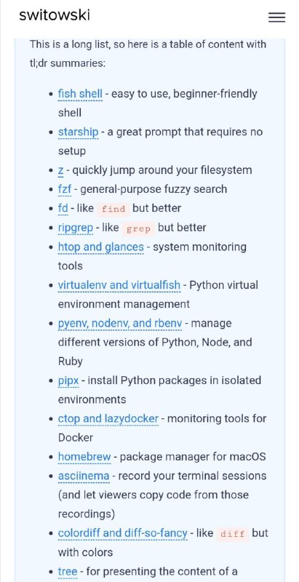This screenshot has width=299, height=582.
Task: Open the hamburger menu icon
Action: [276, 17]
